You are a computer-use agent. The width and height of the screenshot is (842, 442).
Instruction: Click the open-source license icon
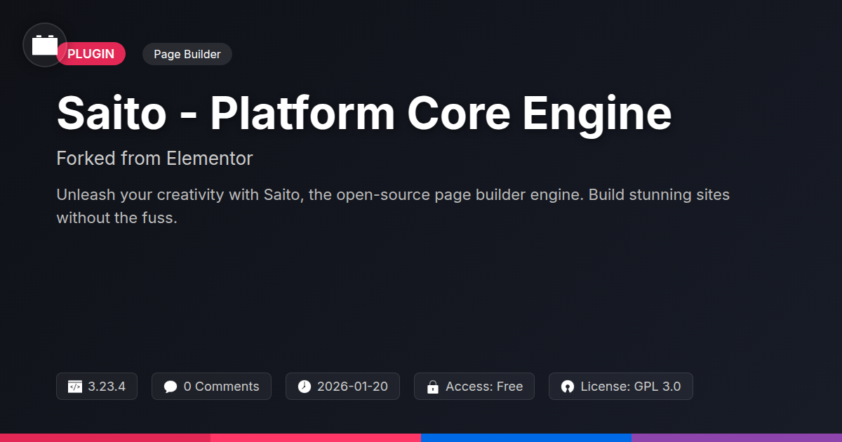tap(568, 387)
